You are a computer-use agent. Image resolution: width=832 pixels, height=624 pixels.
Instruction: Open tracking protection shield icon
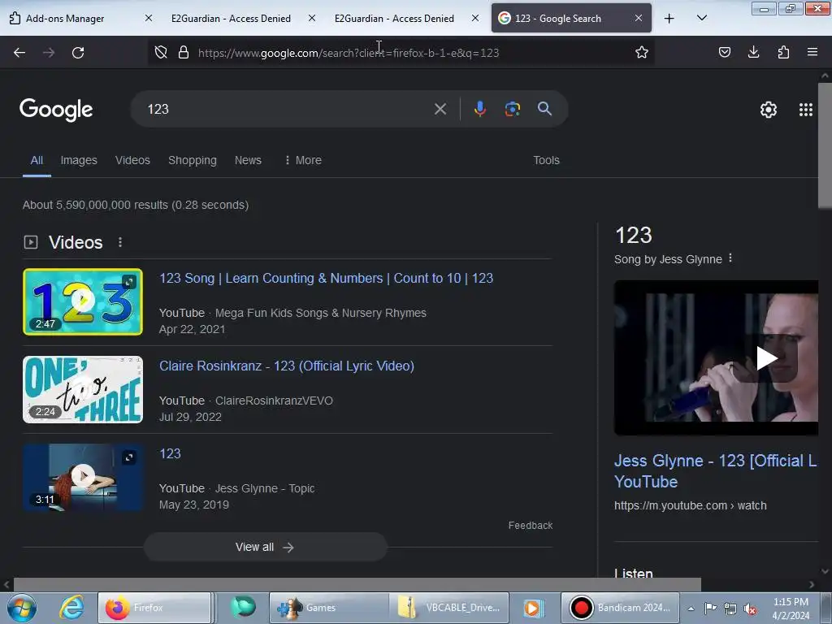[x=161, y=52]
